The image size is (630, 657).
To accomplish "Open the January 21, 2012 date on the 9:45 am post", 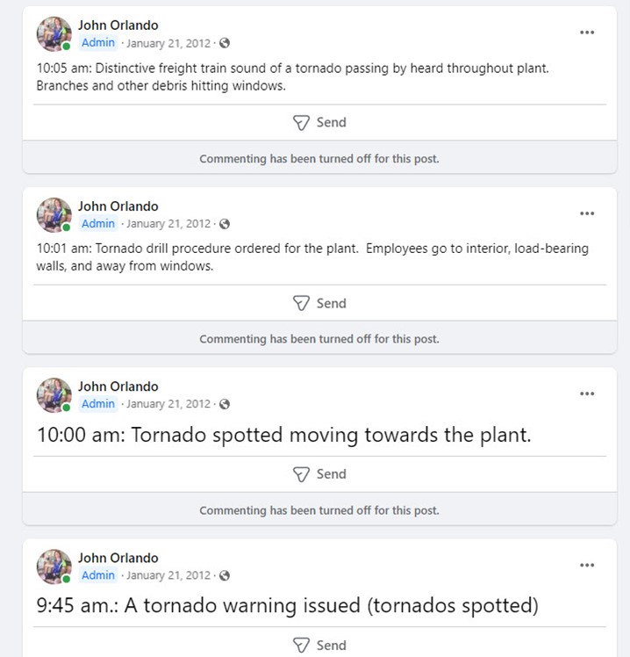I will point(168,575).
